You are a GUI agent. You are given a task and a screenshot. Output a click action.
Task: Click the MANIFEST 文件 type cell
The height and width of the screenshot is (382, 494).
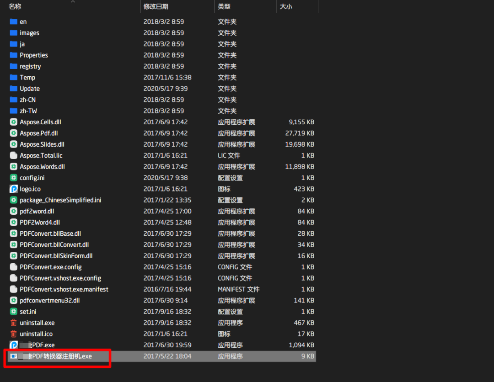point(238,289)
